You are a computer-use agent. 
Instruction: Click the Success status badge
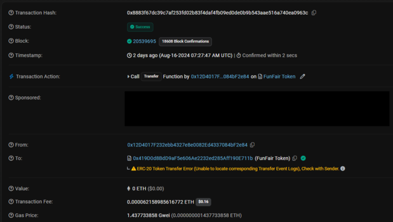click(x=140, y=27)
